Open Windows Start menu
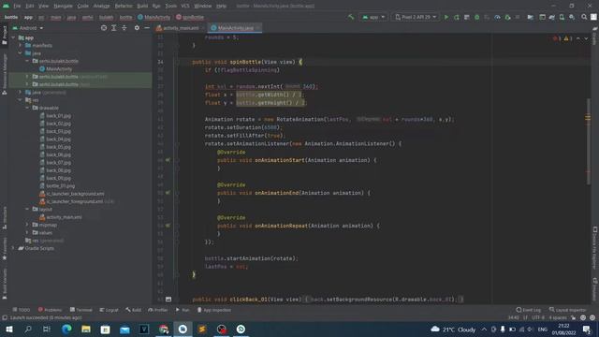Viewport: 599px width, 337px height. coord(9,329)
